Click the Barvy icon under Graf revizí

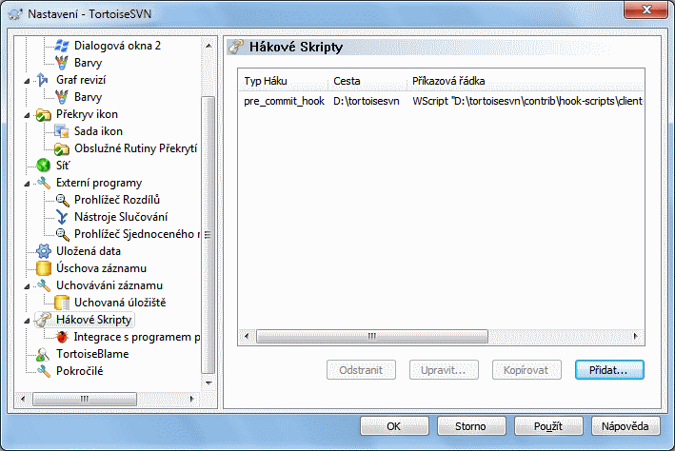(62, 97)
